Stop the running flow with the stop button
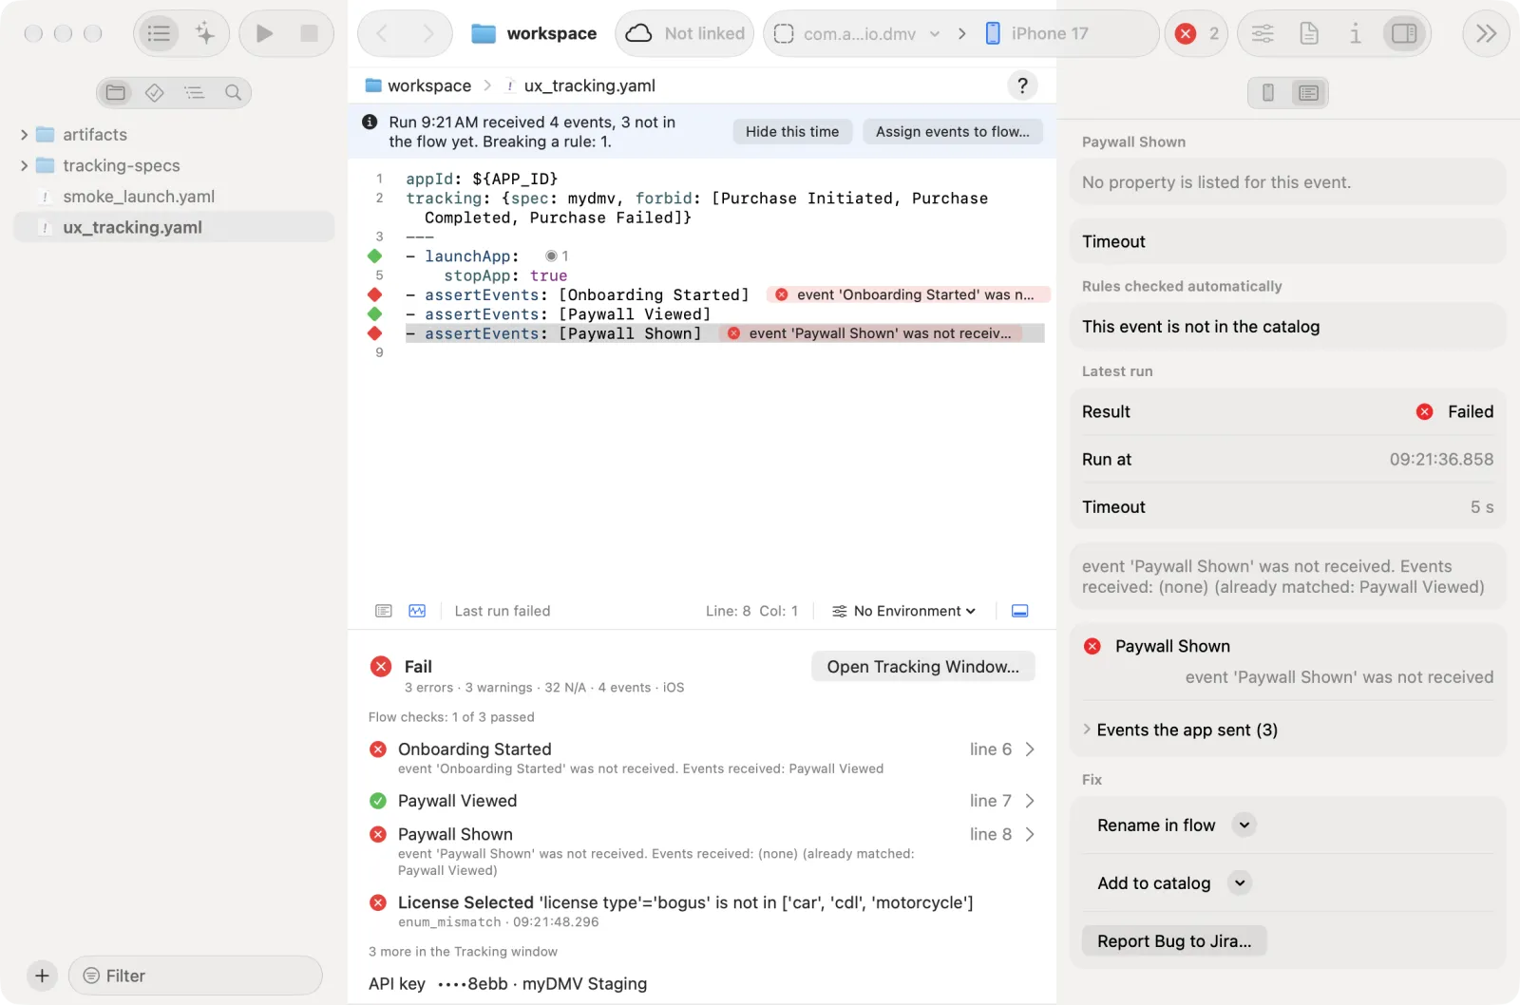 tap(309, 33)
